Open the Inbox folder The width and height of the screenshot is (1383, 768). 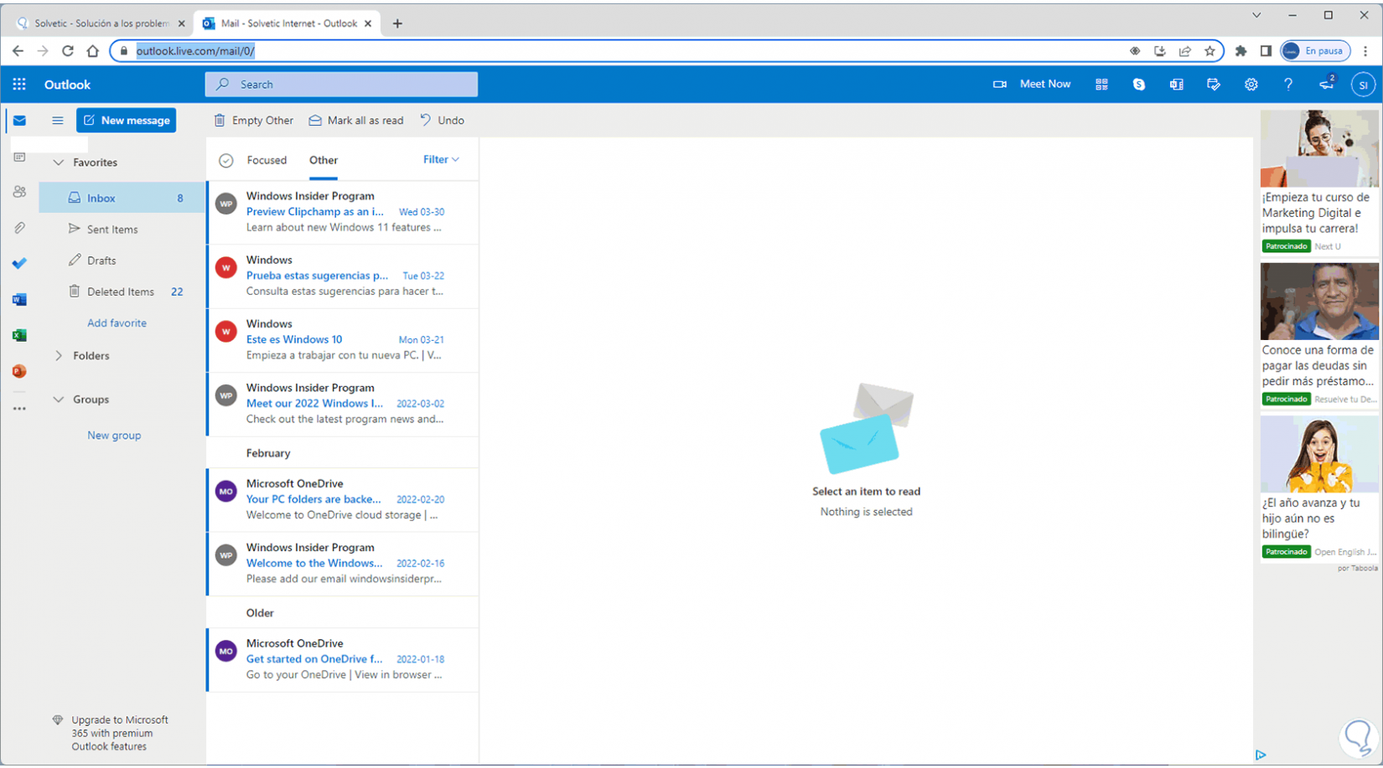122,198
